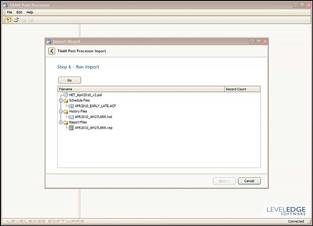
Task: Minimize the TAAM Post Processor main window
Action: (x=296, y=5)
